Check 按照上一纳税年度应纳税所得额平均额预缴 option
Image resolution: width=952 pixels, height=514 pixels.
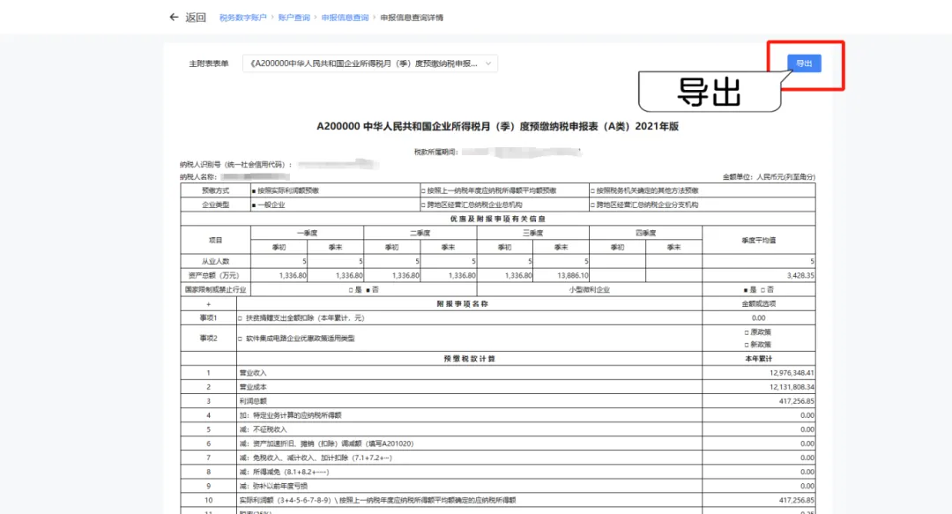423,190
